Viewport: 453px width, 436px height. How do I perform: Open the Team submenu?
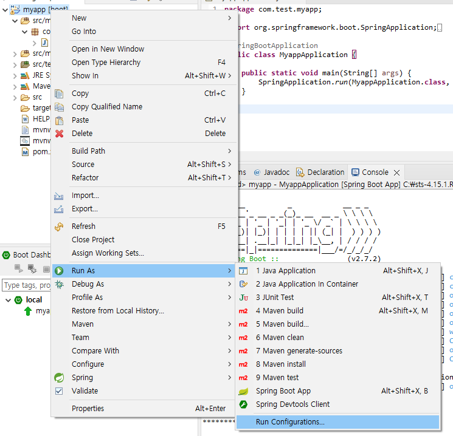point(145,338)
